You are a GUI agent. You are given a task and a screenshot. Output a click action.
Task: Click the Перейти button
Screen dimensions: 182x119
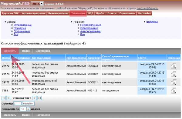pos(28,104)
